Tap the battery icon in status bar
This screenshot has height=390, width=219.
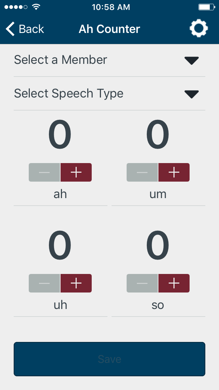click(207, 7)
